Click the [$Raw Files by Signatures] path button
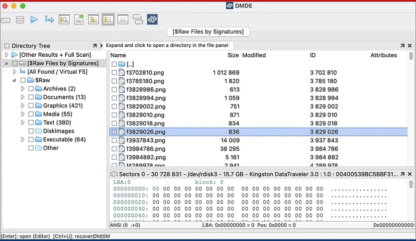 (208, 31)
